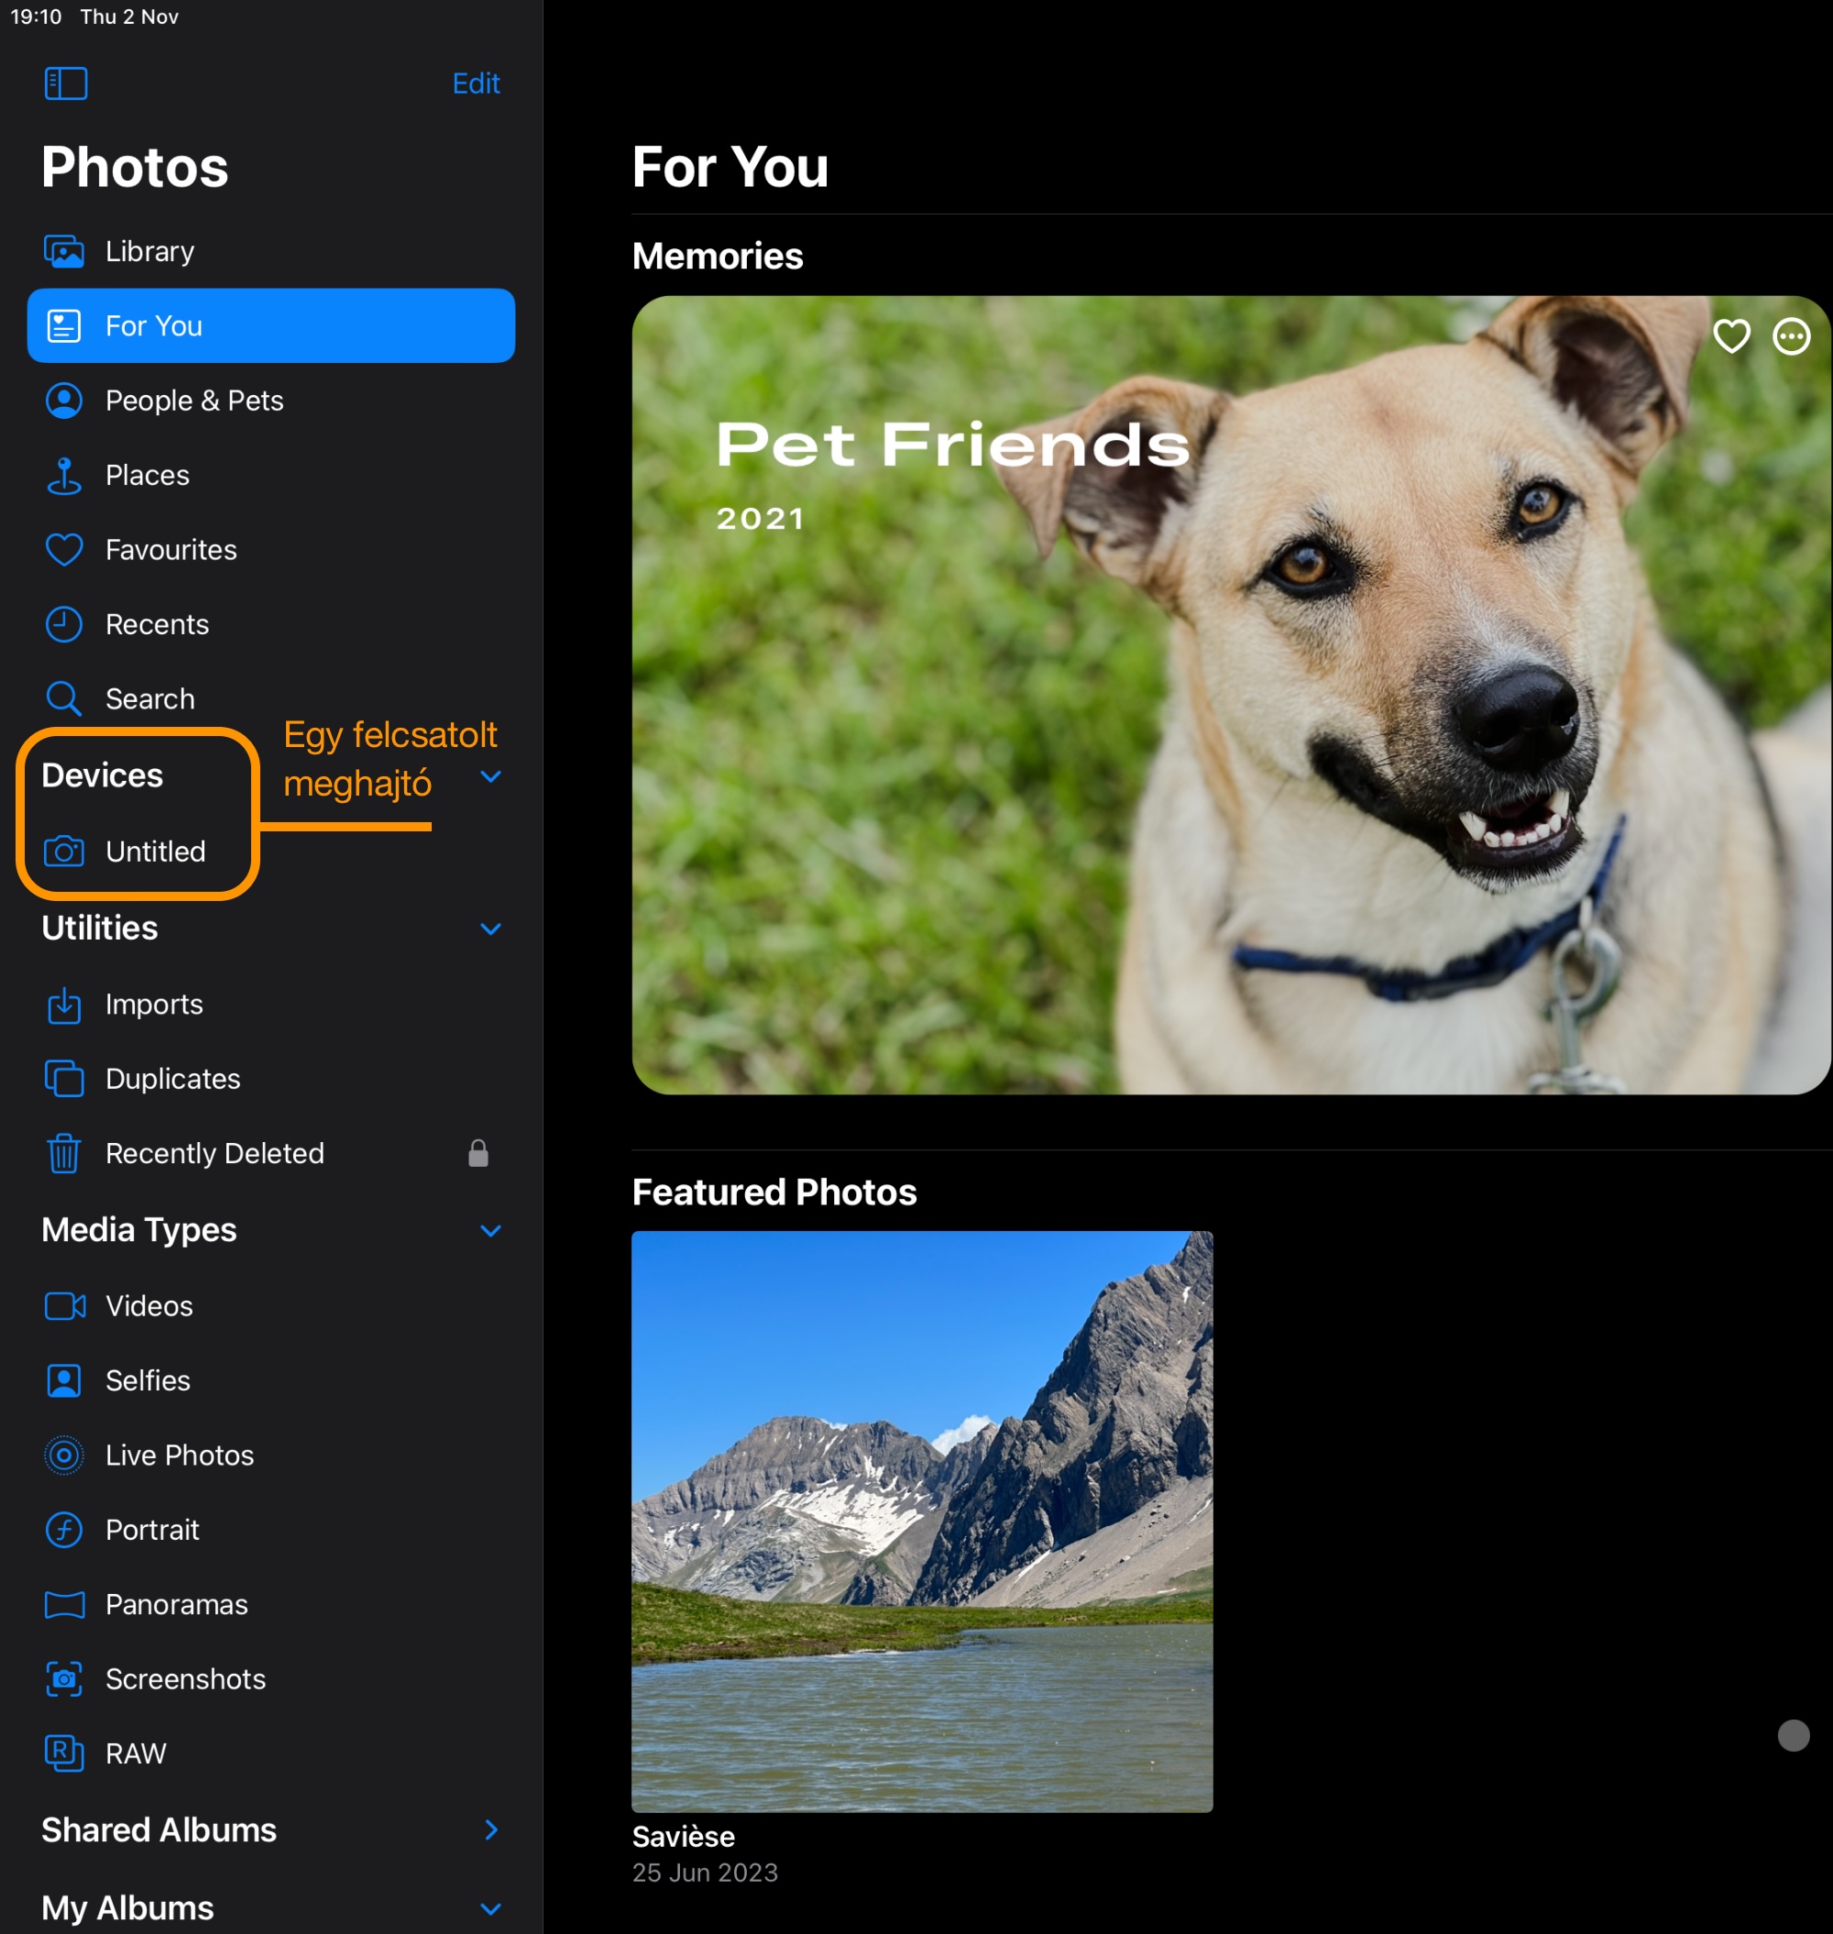Select the For You sidebar item
Screen dimensions: 1833x1934
click(270, 325)
